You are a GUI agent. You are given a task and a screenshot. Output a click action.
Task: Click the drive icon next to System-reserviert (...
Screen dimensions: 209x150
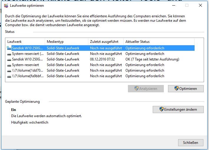pyautogui.click(x=9, y=54)
